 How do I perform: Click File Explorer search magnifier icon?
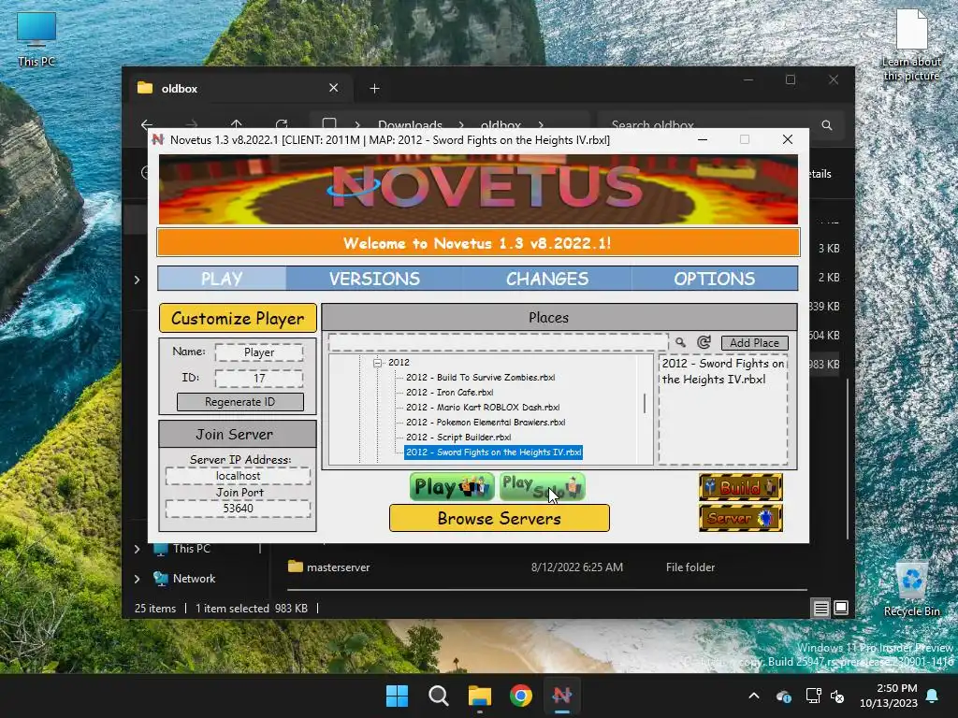(x=827, y=125)
